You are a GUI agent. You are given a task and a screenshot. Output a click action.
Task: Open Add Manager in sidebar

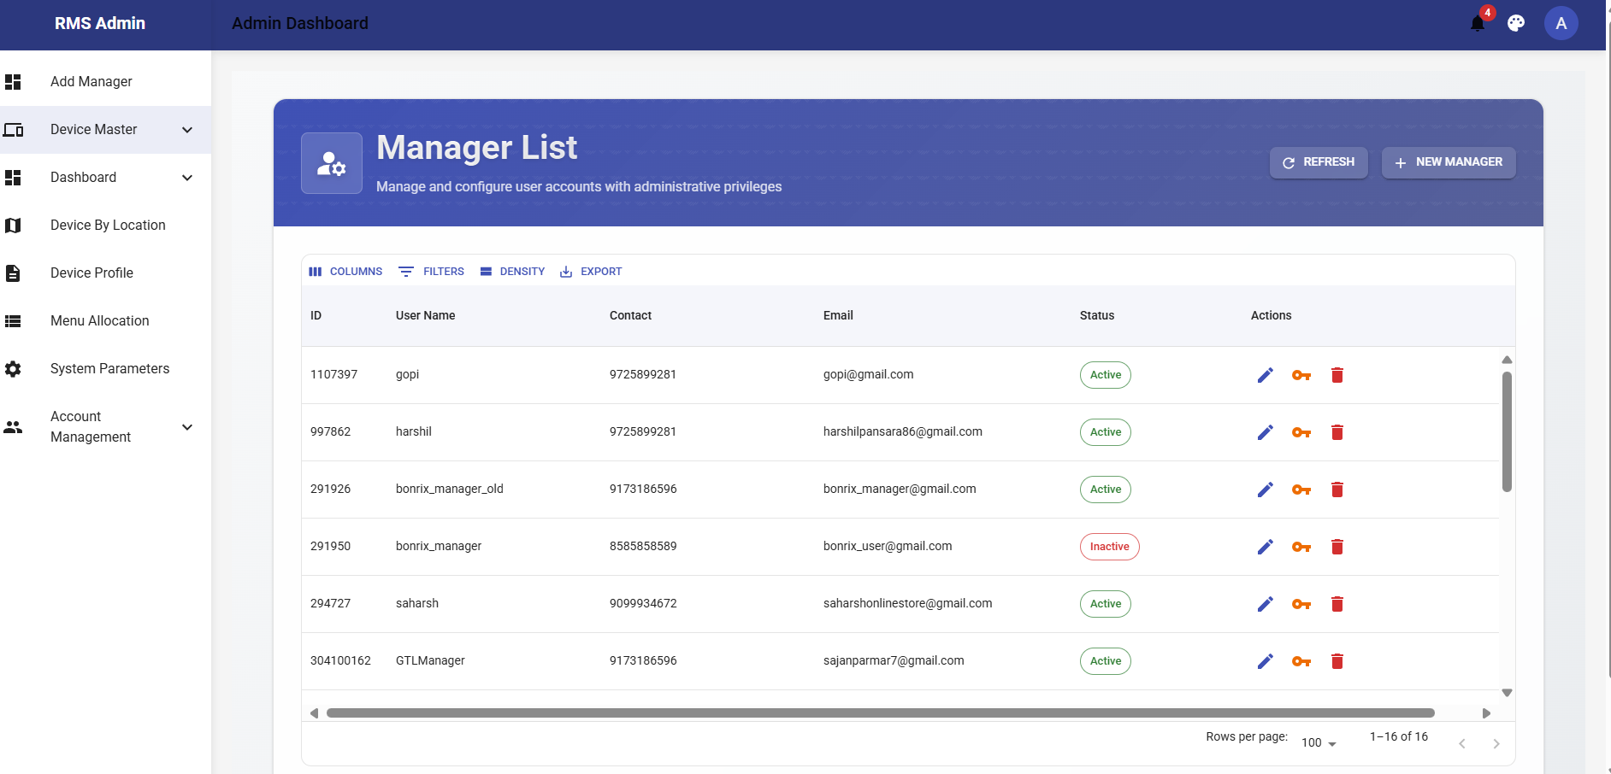[105, 82]
